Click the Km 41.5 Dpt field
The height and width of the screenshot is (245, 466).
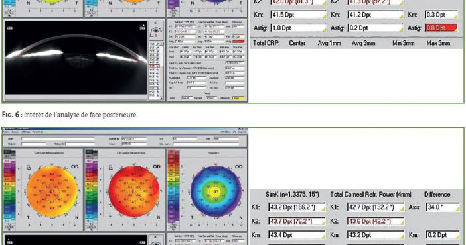[x=298, y=15]
